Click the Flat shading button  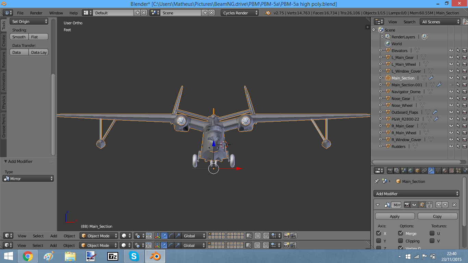[38, 37]
